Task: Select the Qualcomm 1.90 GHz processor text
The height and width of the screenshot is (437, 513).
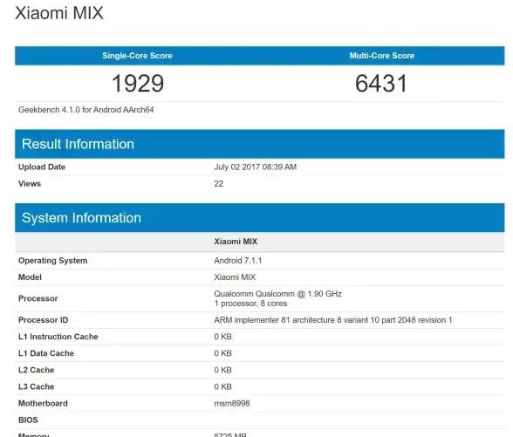Action: coord(277,294)
